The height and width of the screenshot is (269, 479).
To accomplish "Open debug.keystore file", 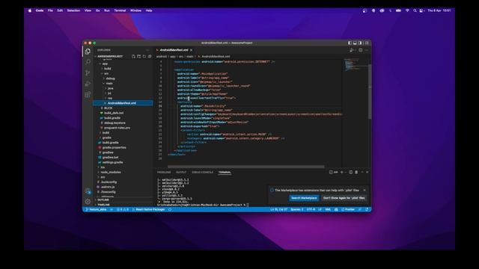I will (115, 123).
